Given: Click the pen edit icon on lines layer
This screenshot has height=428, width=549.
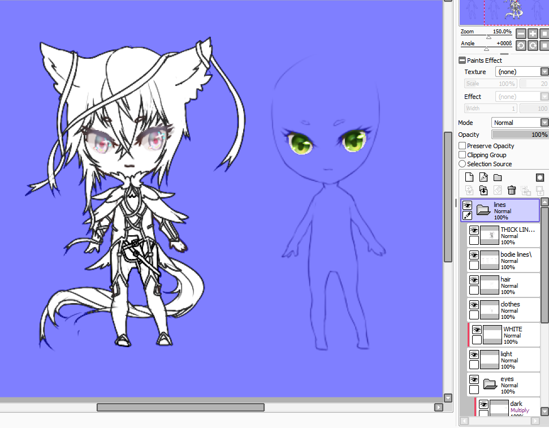Looking at the screenshot, I should [x=467, y=215].
